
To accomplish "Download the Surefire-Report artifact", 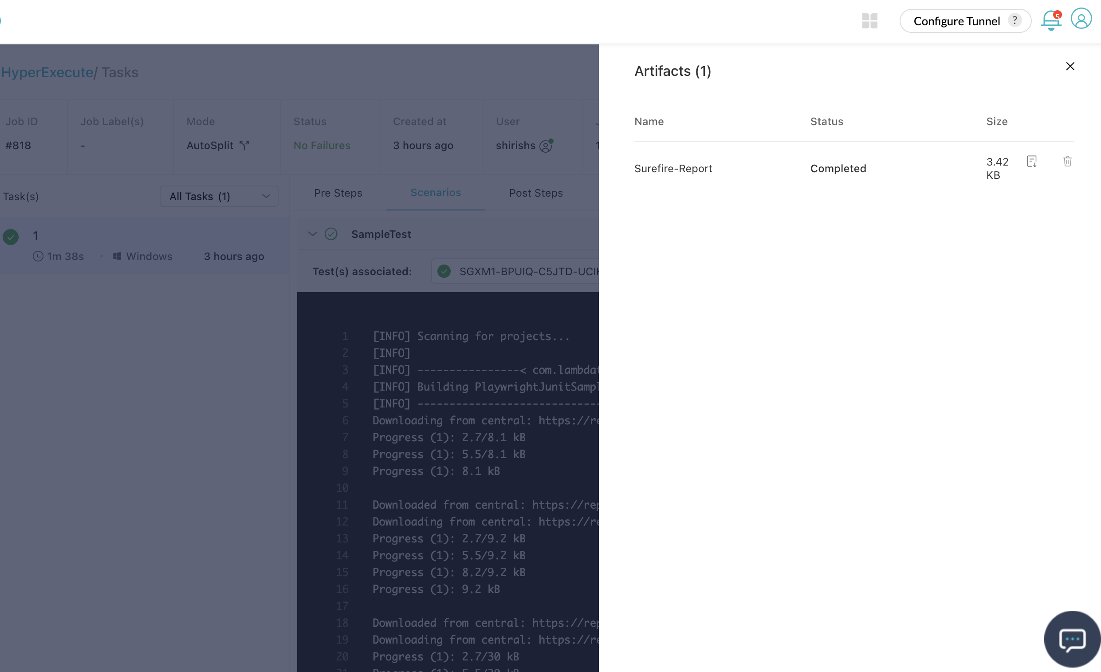I will [x=1031, y=162].
